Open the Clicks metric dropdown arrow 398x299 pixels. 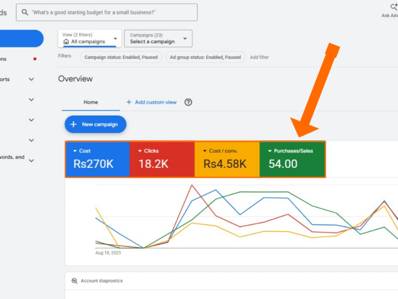pyautogui.click(x=140, y=151)
